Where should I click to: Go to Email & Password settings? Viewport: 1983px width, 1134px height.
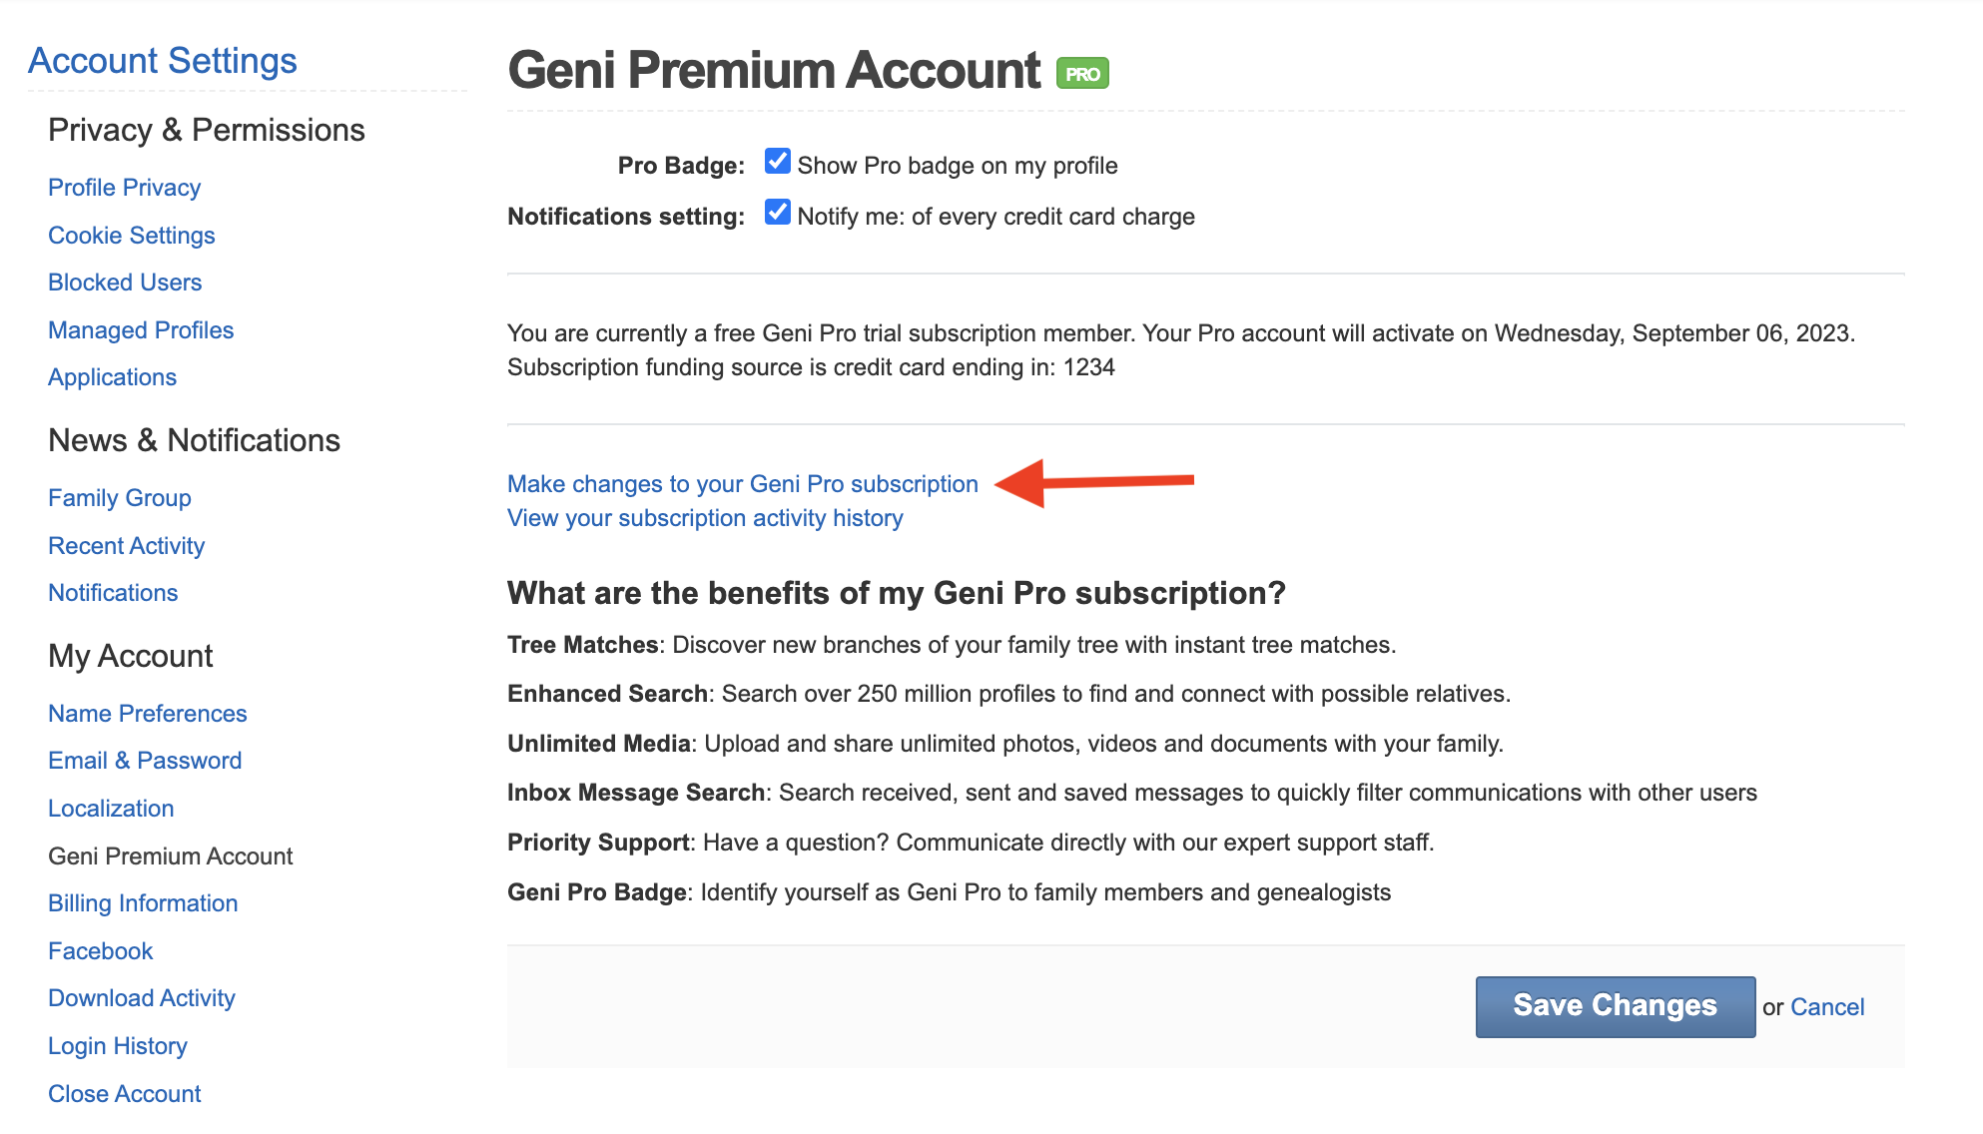coord(145,761)
